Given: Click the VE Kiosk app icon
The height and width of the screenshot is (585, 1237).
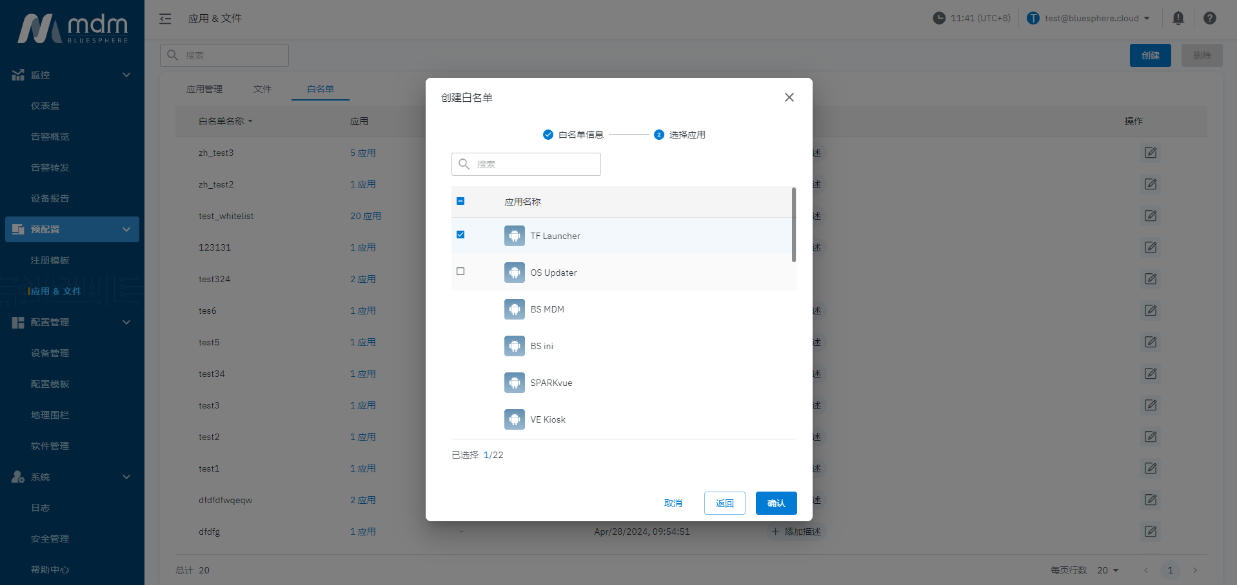Looking at the screenshot, I should coord(514,419).
